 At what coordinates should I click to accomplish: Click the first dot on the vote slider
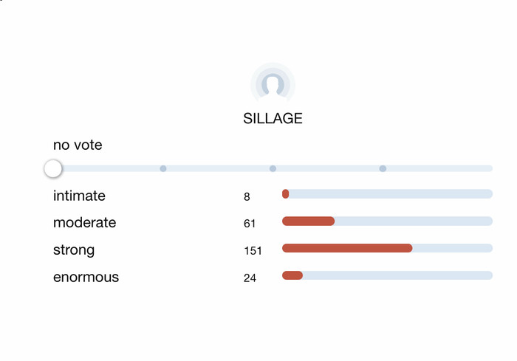point(163,169)
